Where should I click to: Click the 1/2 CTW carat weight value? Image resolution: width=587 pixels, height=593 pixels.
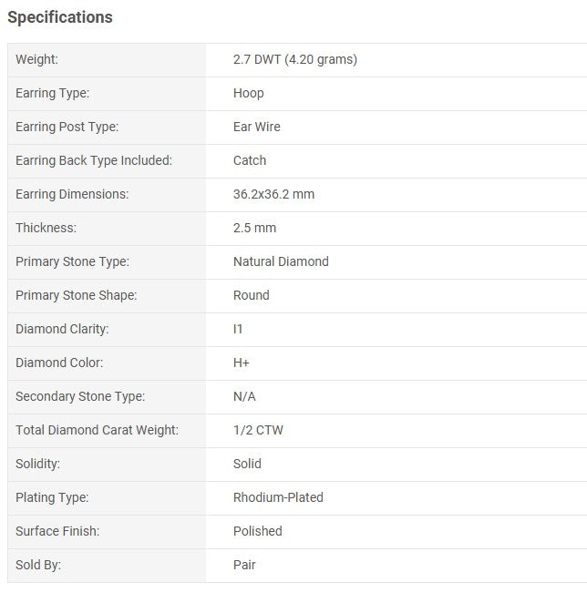[x=258, y=430]
